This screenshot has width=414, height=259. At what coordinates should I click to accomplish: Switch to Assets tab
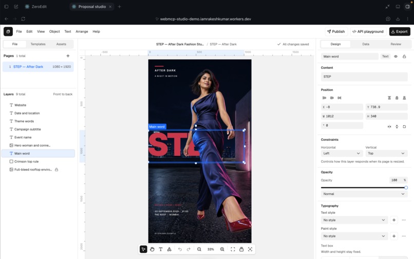[x=61, y=44]
